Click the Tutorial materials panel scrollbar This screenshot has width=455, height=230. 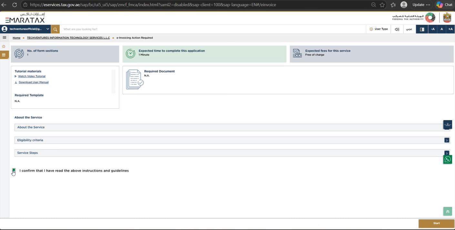(x=113, y=81)
